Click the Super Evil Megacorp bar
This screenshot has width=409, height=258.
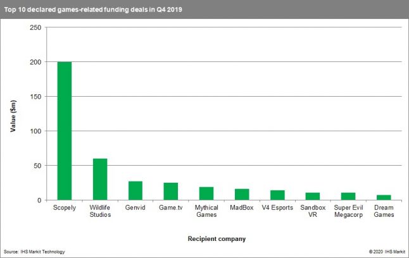point(349,197)
